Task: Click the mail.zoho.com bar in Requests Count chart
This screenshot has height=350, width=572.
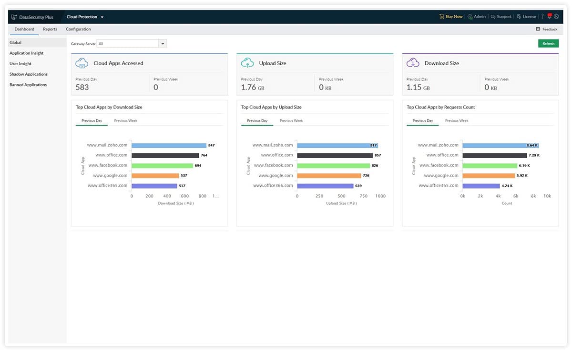Action: click(501, 145)
